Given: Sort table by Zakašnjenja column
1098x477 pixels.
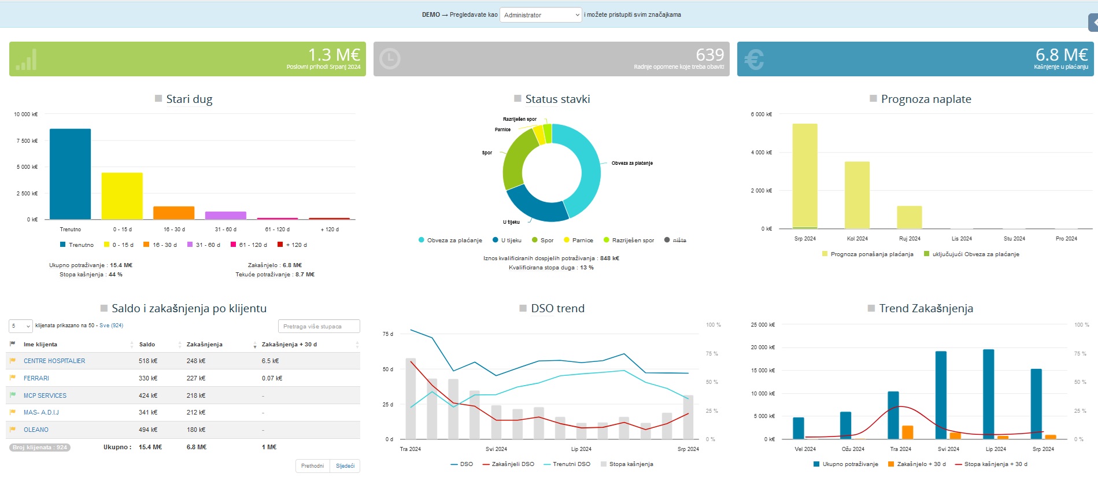Looking at the screenshot, I should pos(221,345).
